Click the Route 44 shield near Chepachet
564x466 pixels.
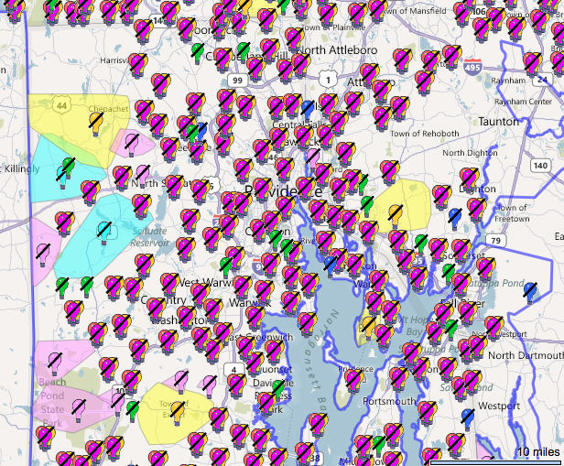[x=61, y=105]
